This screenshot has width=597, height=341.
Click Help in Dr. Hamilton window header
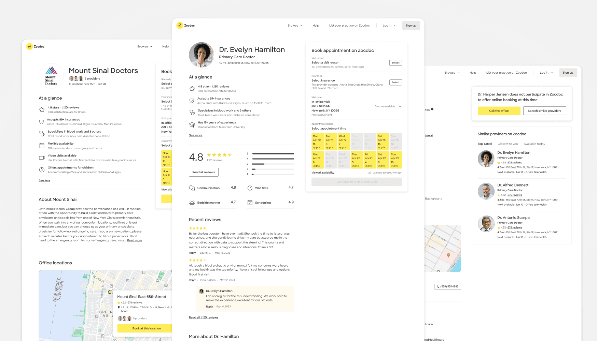(316, 26)
